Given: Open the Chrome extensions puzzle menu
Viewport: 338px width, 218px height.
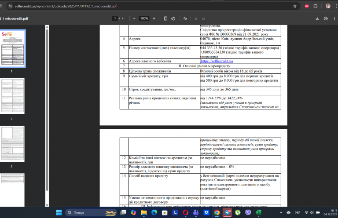Looking at the screenshot, I should [316, 6].
